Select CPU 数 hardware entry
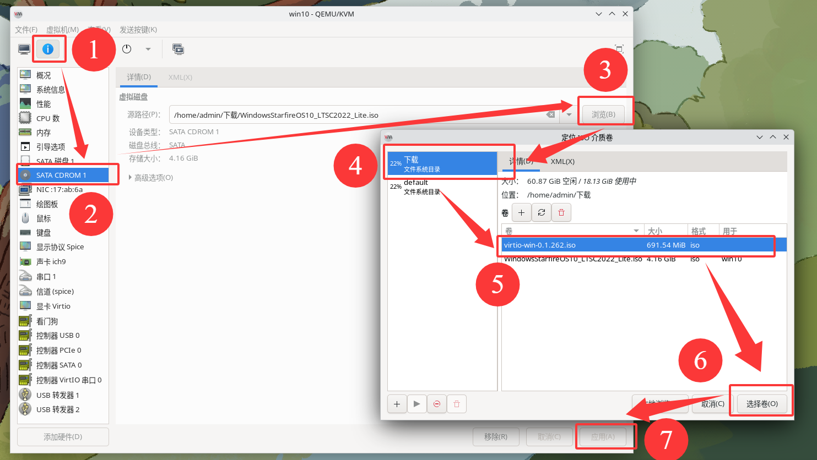Screen dimensions: 817x460 (x=63, y=118)
